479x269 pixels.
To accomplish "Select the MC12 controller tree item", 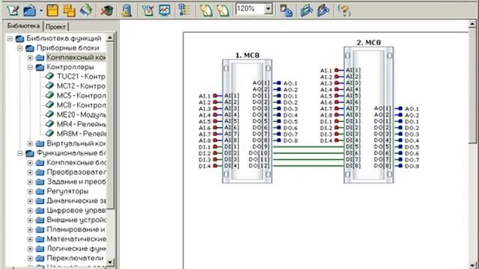I will coord(81,86).
